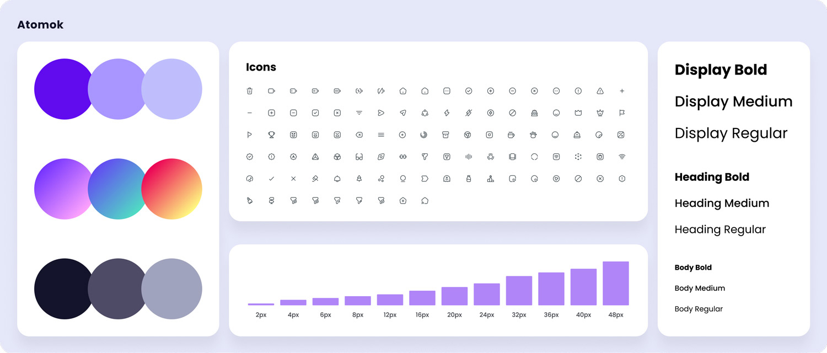Select the eyeglasses icon
827x353 pixels.
coord(359,157)
